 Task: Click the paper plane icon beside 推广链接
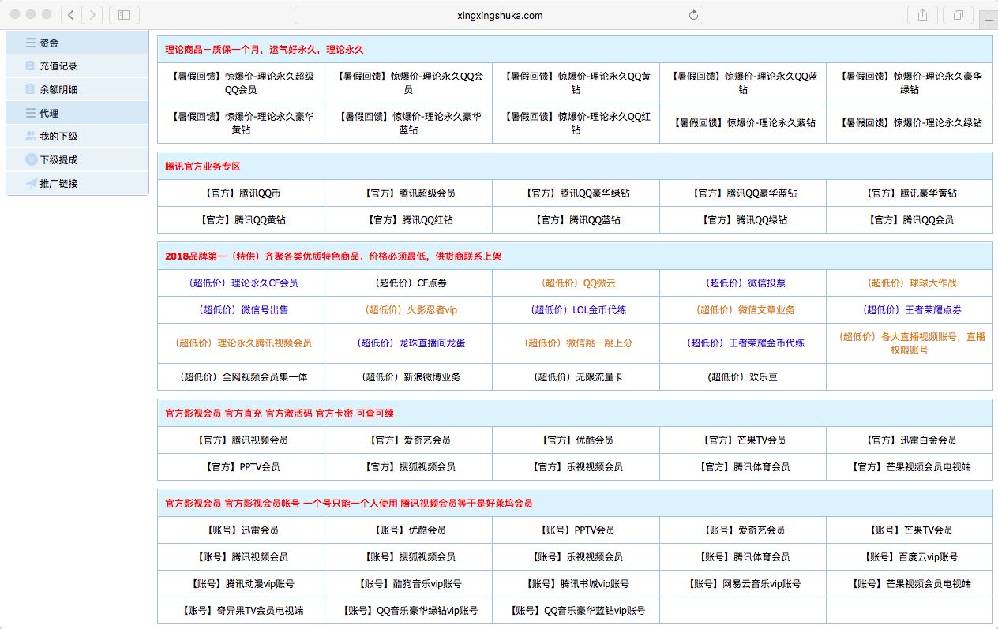point(31,183)
